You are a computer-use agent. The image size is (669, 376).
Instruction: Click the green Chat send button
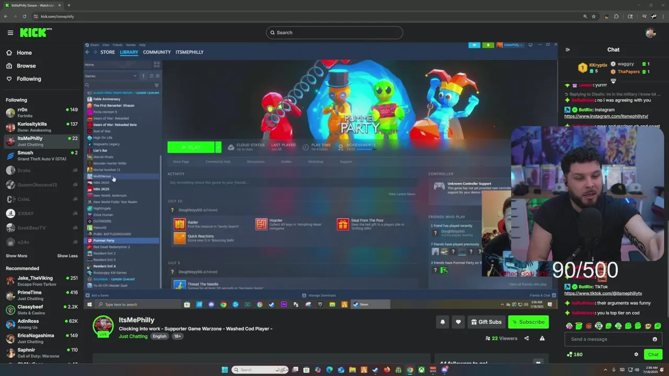tap(653, 355)
